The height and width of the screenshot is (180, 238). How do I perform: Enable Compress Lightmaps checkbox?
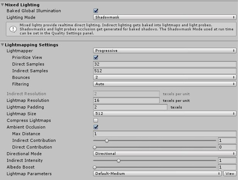[96, 120]
